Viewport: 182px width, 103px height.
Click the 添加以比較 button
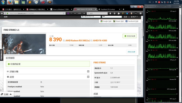point(131,52)
